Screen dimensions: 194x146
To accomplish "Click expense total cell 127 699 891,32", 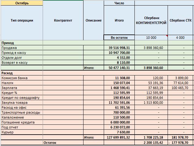I will pyautogui.click(x=119, y=137).
